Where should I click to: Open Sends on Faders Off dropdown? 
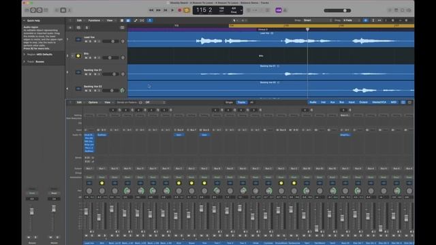(x=155, y=103)
